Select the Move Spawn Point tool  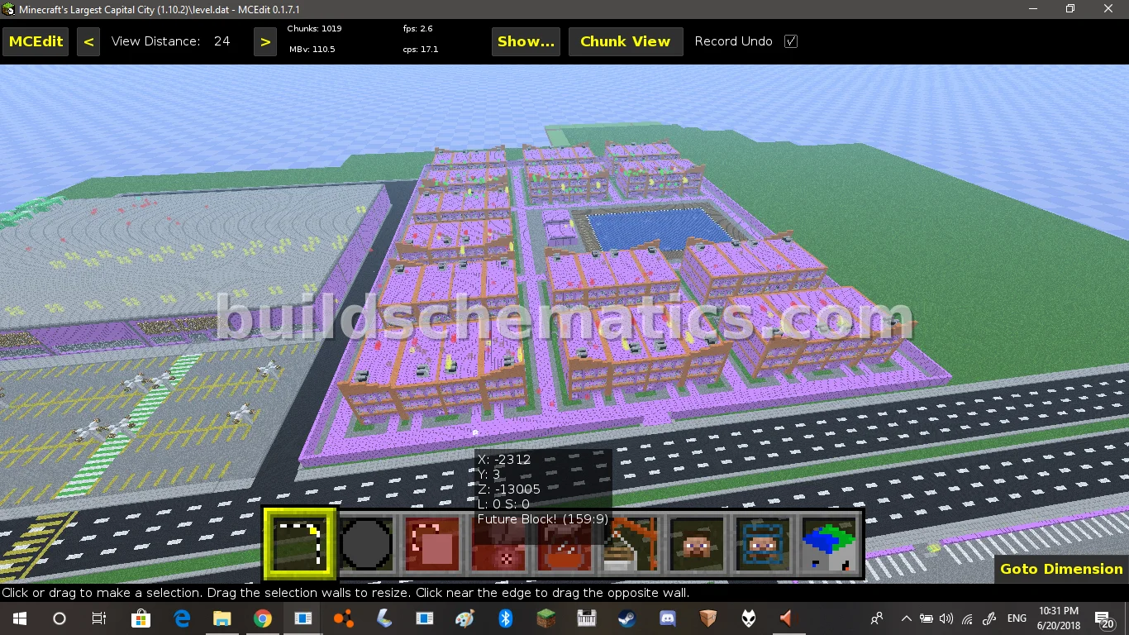click(763, 544)
